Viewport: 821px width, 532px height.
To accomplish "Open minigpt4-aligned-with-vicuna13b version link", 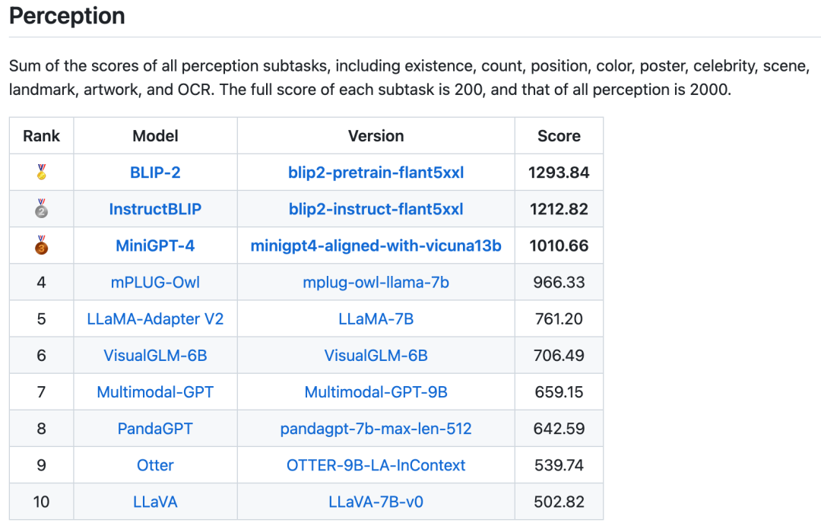I will tap(376, 245).
